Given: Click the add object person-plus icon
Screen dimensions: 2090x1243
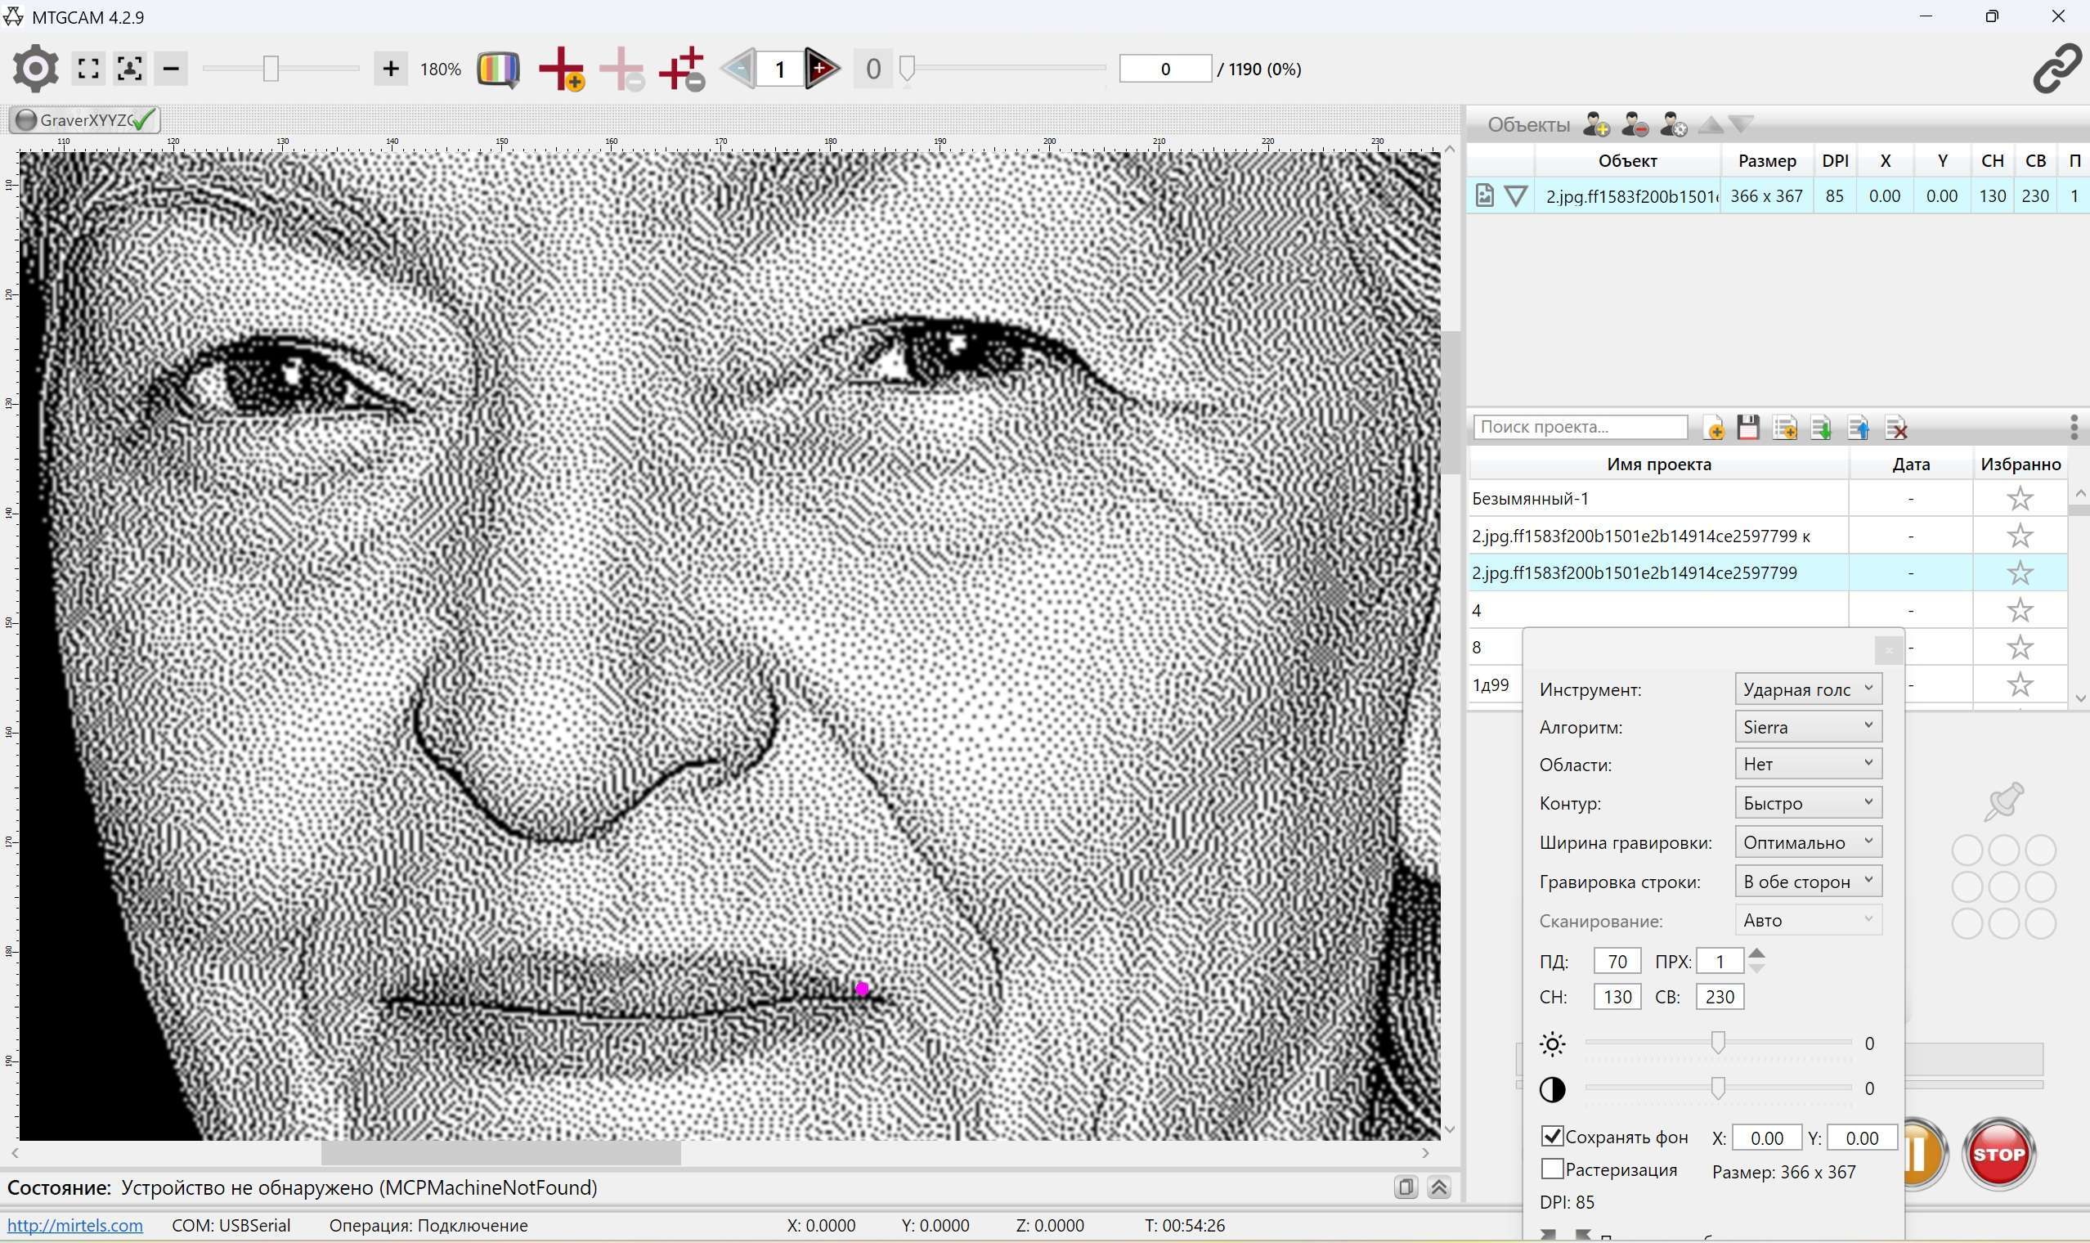Looking at the screenshot, I should click(1596, 125).
